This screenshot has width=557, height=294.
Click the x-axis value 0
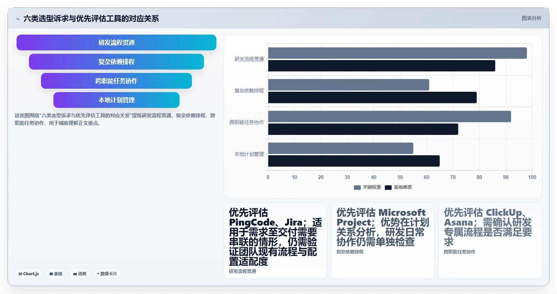(268, 177)
